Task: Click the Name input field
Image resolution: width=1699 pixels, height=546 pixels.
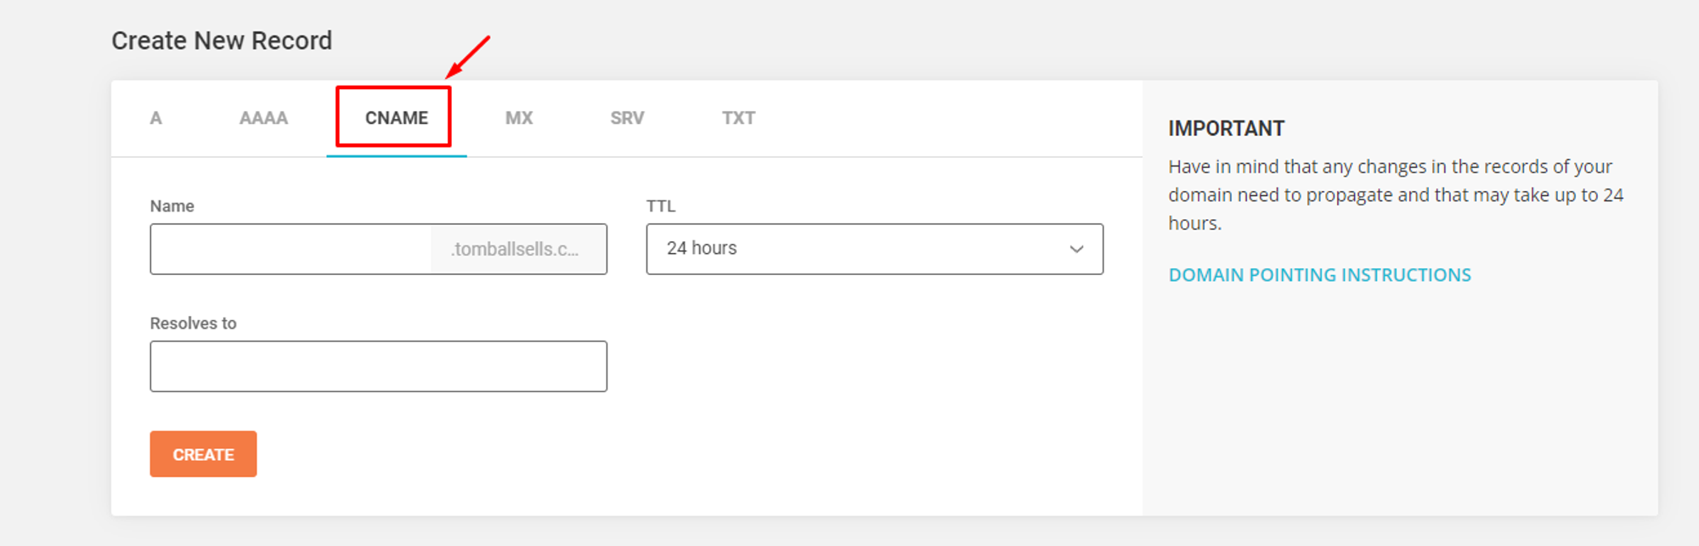Action: [291, 249]
